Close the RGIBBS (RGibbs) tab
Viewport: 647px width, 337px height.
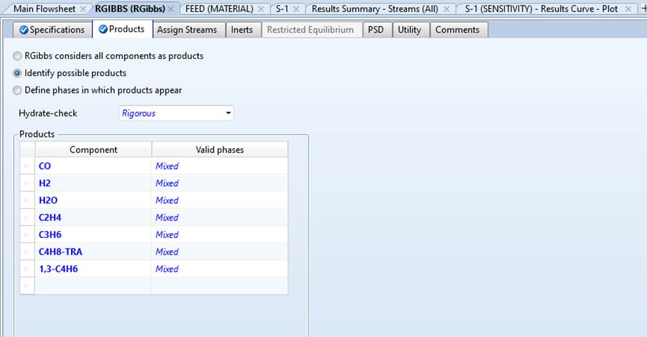[171, 9]
